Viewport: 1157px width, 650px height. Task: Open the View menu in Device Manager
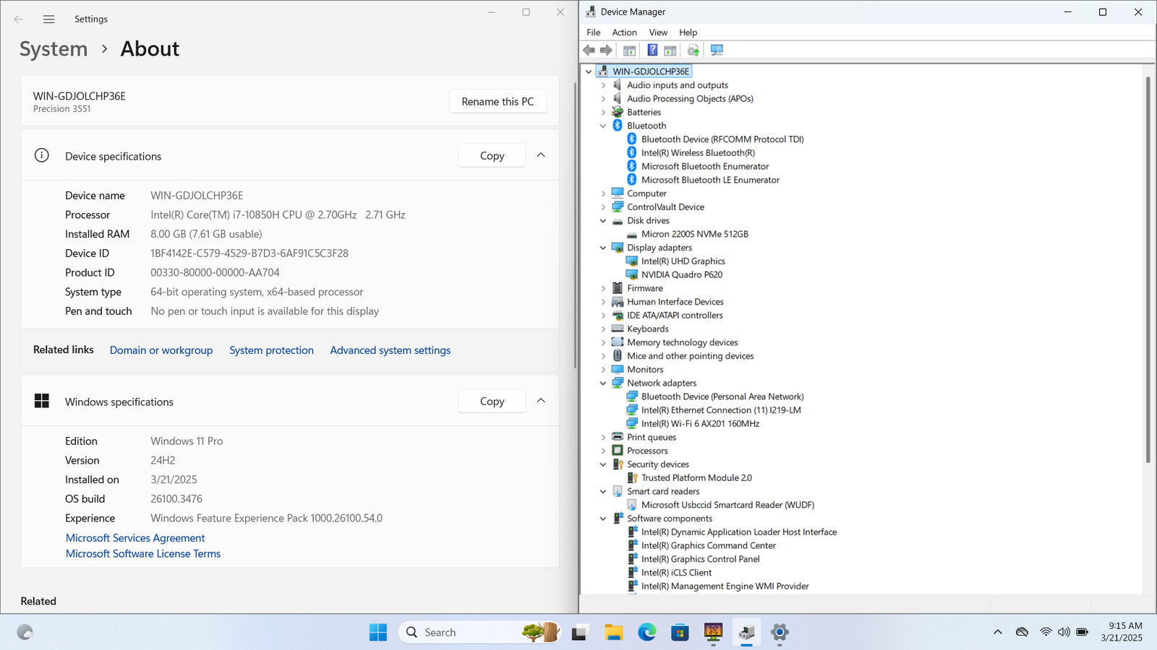(x=657, y=32)
